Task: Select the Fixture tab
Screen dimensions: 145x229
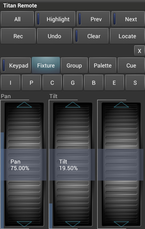Action: coord(46,65)
